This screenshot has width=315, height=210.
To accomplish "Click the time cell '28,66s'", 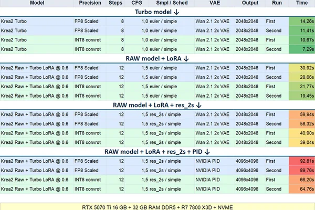I will (302, 77).
